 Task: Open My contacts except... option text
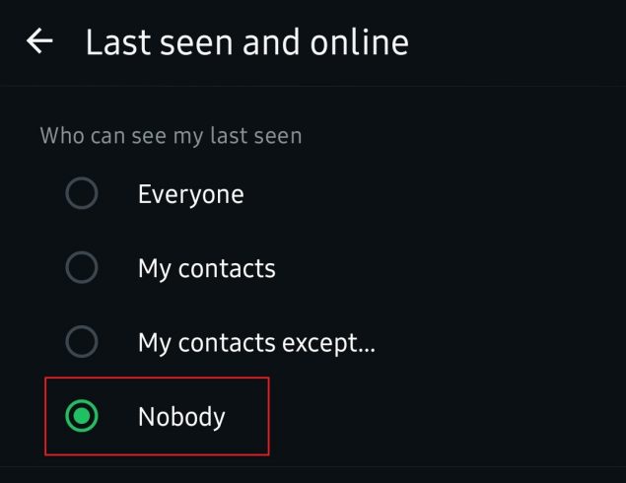256,343
